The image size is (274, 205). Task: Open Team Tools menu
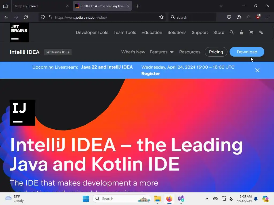(125, 32)
